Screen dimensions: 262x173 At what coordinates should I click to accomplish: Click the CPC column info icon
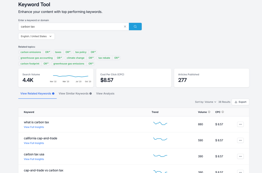pos(223,112)
